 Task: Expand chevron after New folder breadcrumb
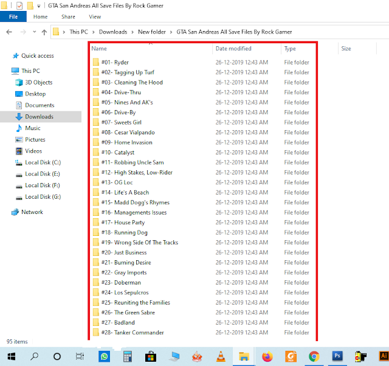click(171, 32)
